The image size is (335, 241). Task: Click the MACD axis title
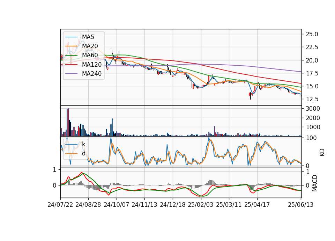[x=315, y=183]
